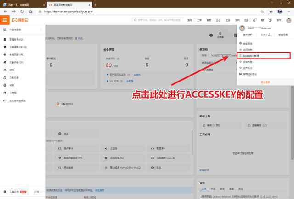Open HybridDB for MySQL product entry
The height and width of the screenshot is (199, 294).
point(123,167)
